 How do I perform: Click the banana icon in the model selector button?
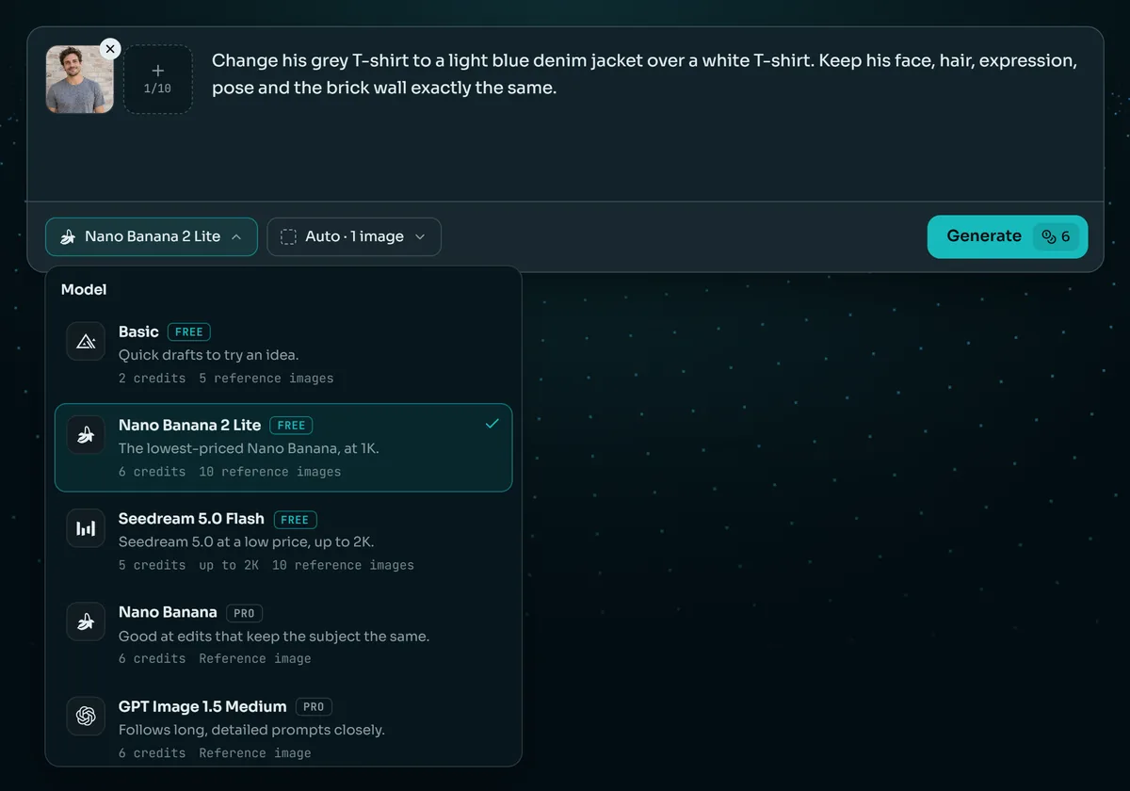point(68,237)
